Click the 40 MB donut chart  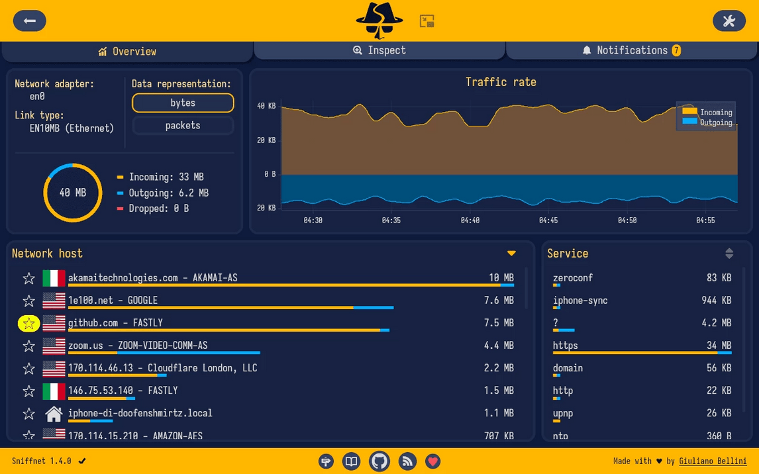[73, 193]
